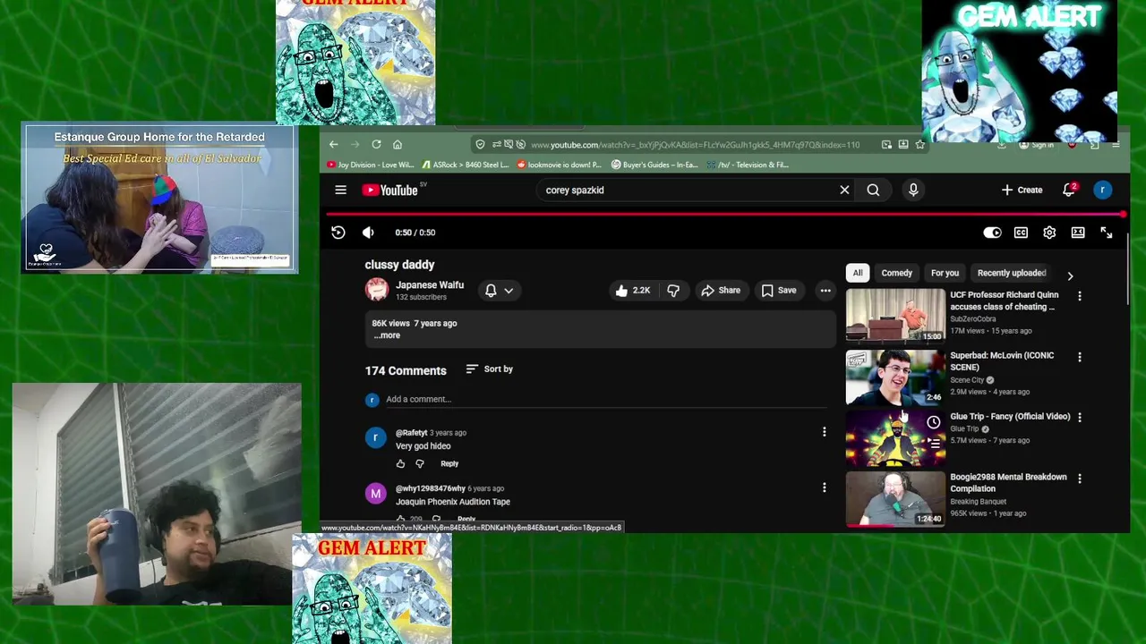Open the notifications bell with badge
1146x644 pixels.
[1069, 190]
